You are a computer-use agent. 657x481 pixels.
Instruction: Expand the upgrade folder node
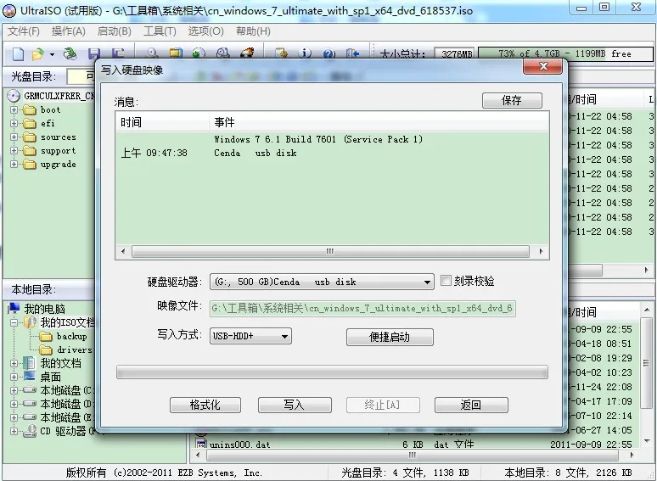click(x=14, y=164)
